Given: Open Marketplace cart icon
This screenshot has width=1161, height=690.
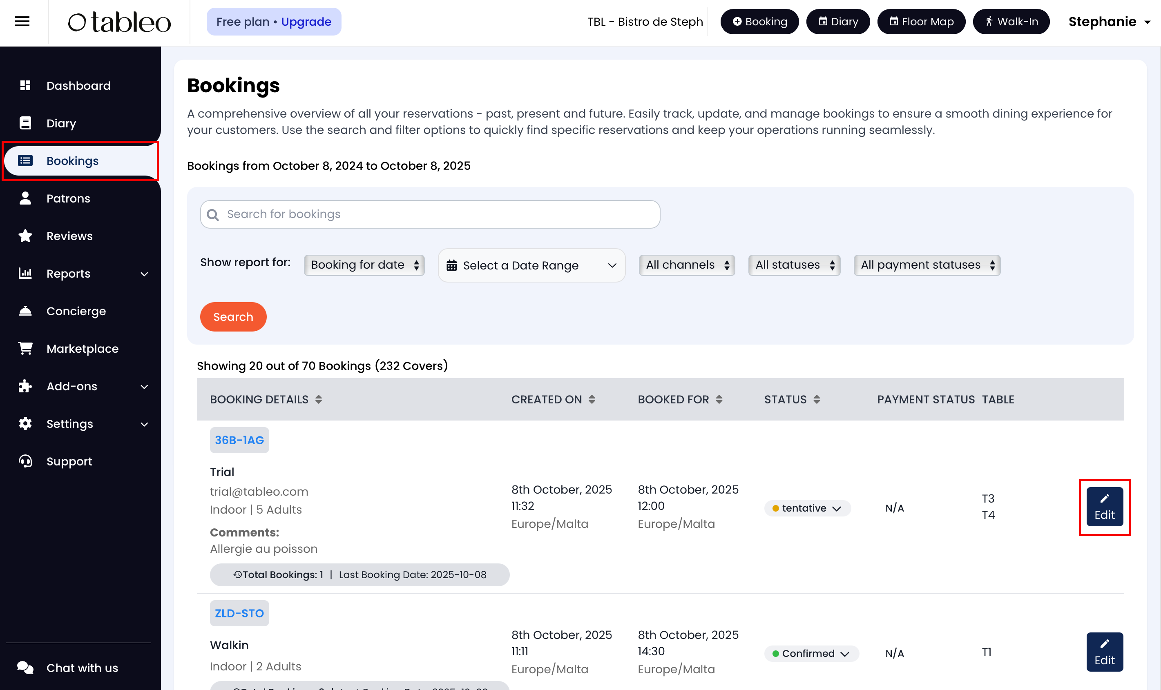Looking at the screenshot, I should 25,348.
